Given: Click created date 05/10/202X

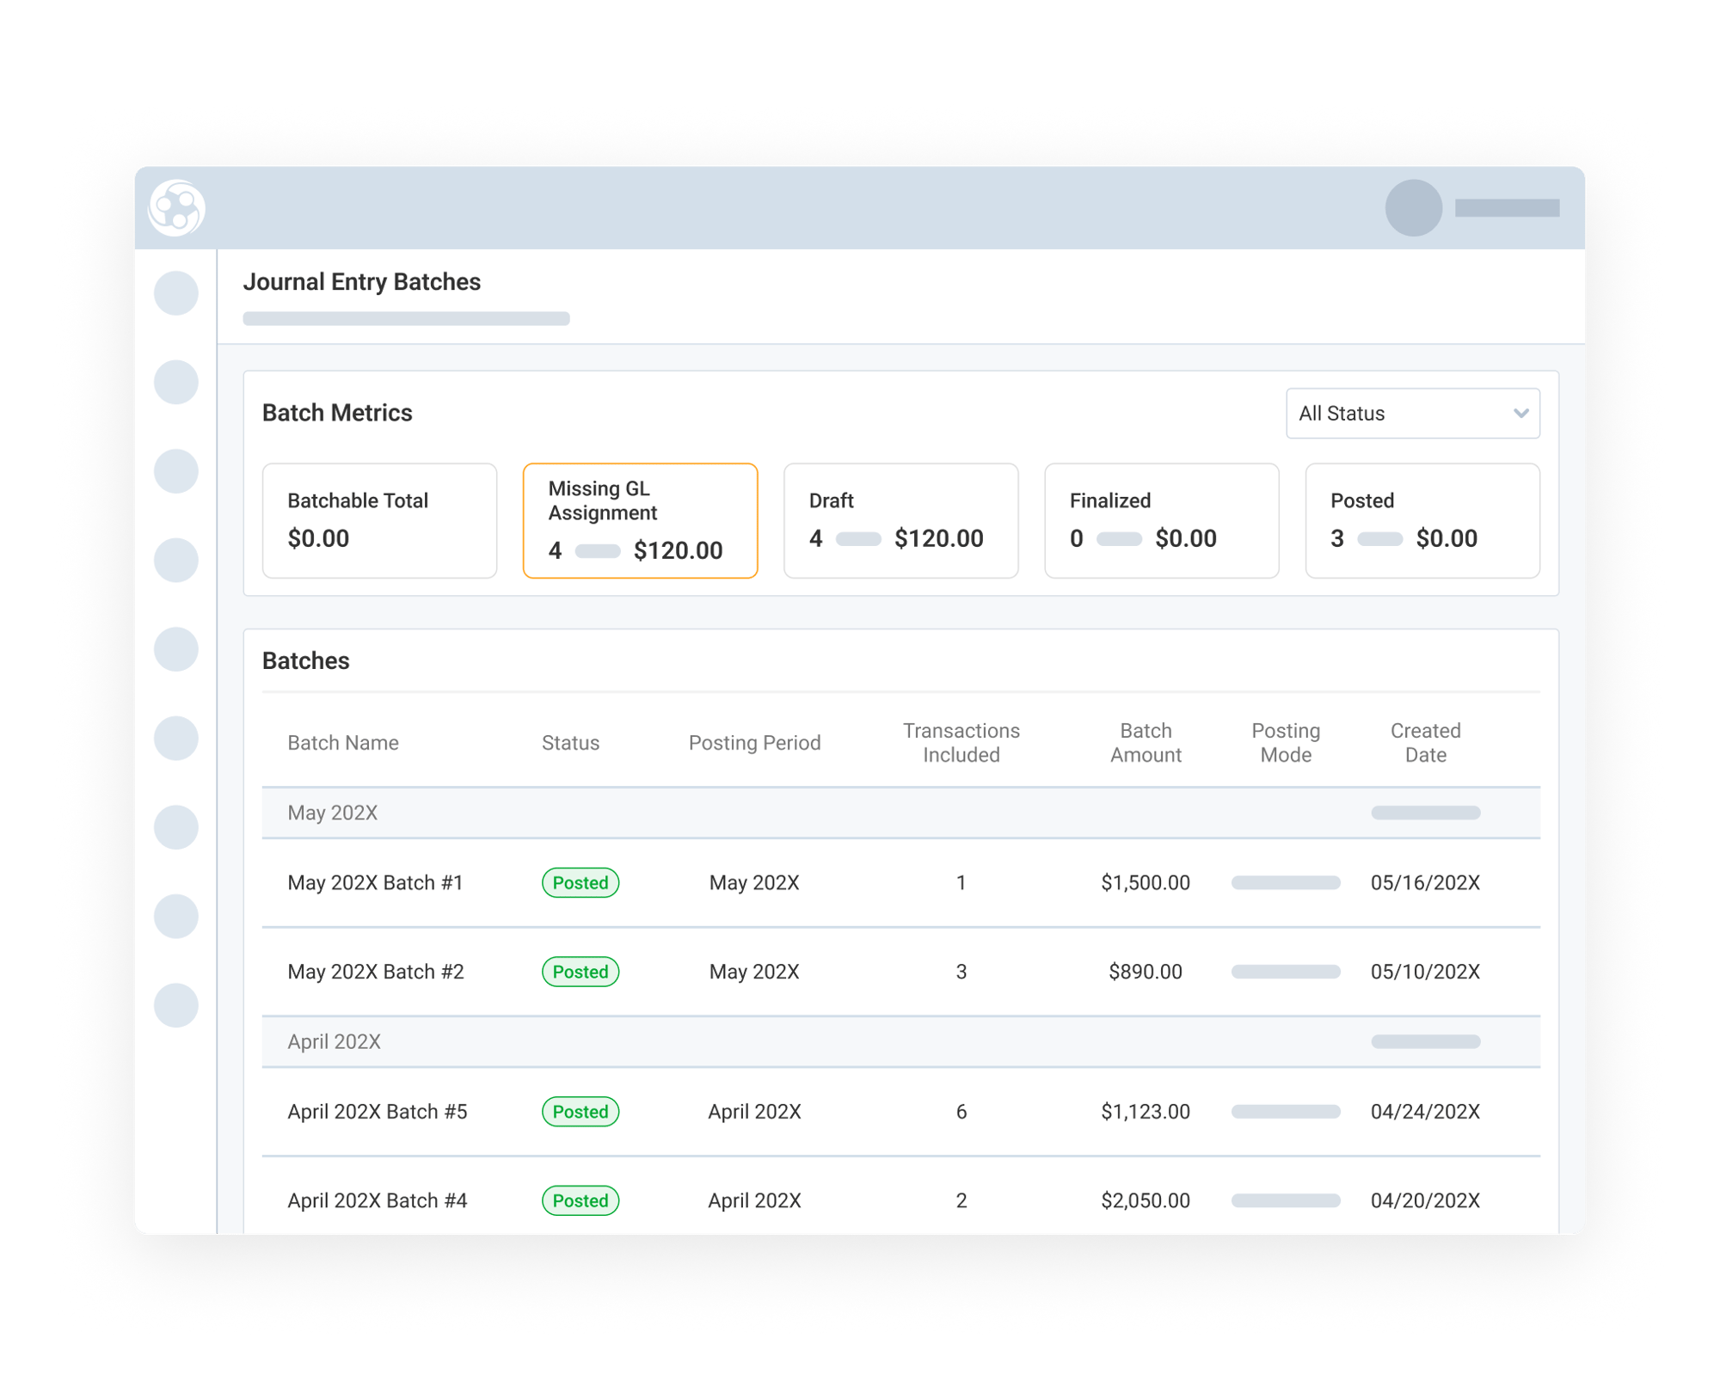Looking at the screenshot, I should (x=1425, y=972).
